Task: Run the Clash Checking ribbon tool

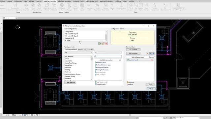Action: pos(39,7)
